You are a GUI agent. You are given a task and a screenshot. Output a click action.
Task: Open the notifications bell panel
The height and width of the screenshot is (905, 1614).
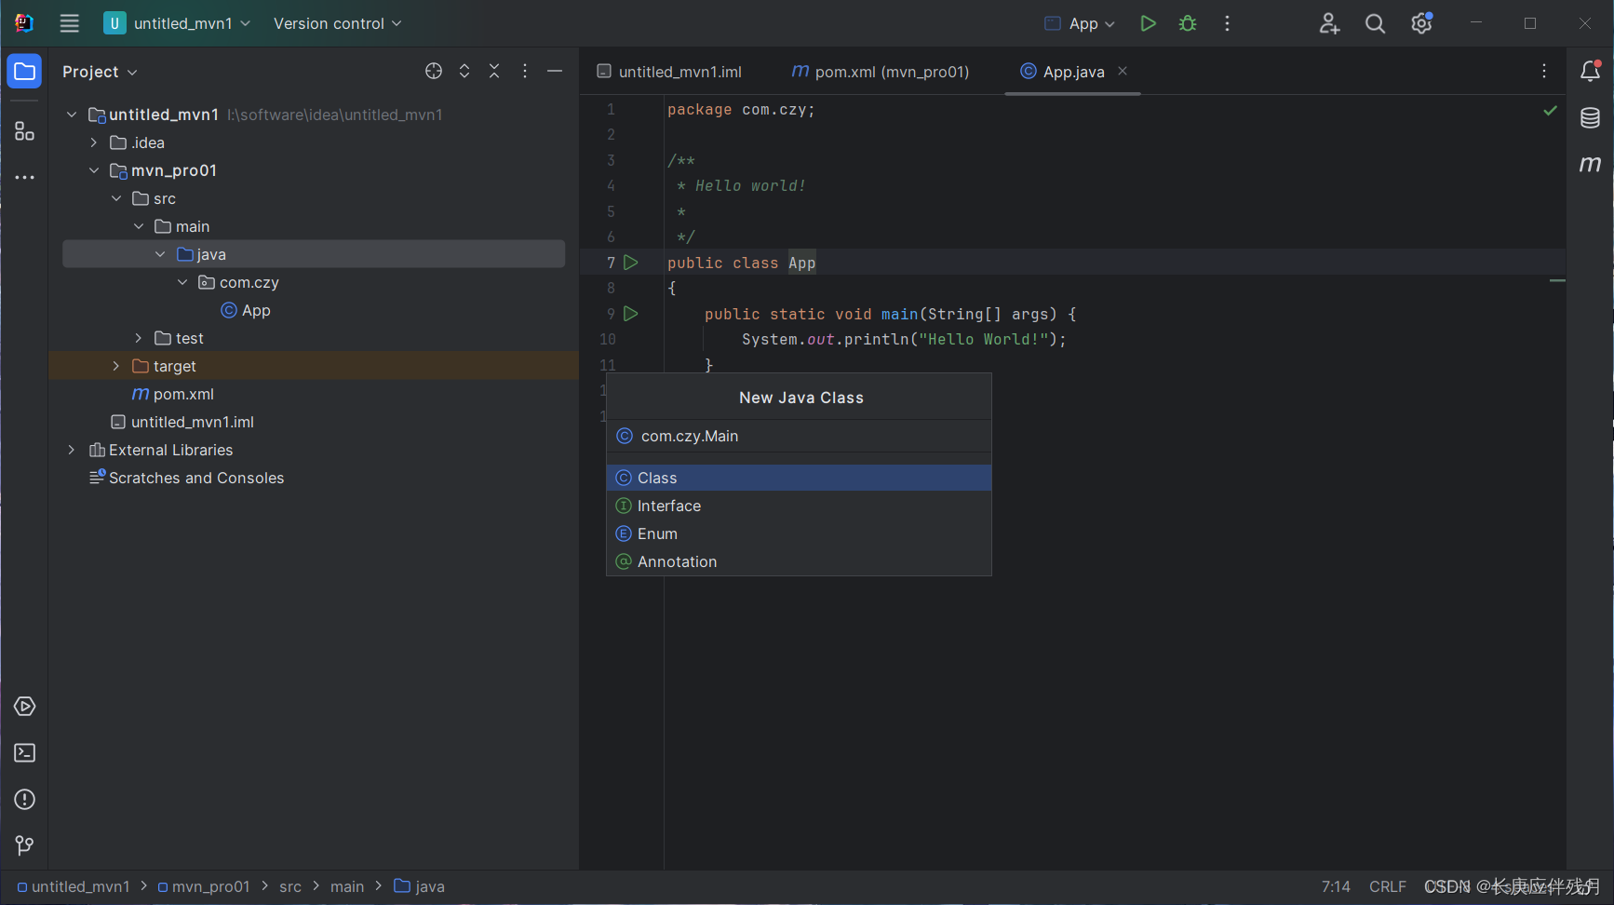coord(1590,71)
